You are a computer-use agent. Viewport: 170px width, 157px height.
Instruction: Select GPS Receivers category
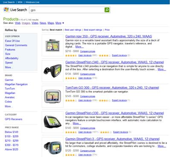tap(14, 119)
